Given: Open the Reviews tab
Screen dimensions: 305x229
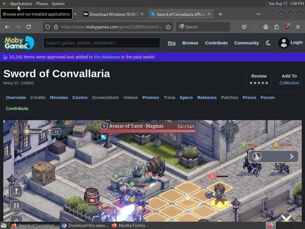Looking at the screenshot, I should point(59,98).
